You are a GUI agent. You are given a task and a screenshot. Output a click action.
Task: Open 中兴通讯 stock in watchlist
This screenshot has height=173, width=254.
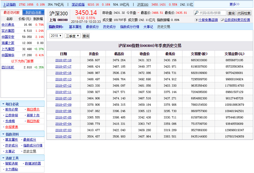8,25
